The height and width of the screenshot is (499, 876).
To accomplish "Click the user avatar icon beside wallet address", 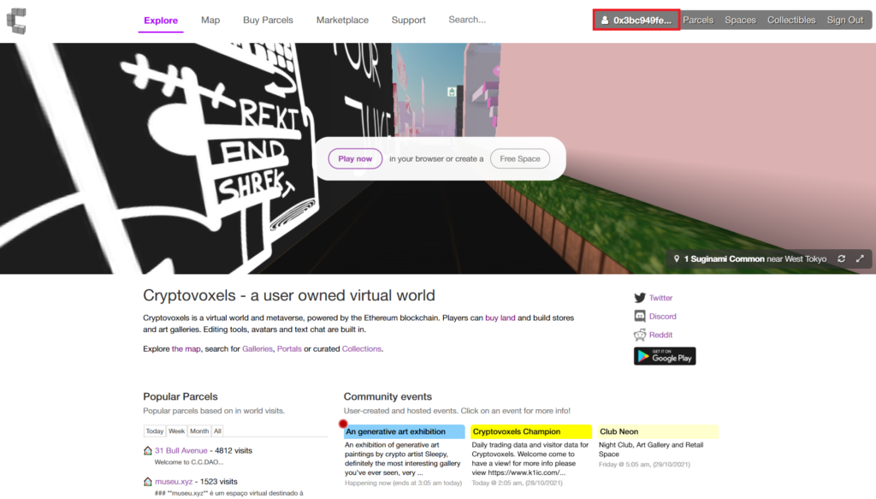I will (x=605, y=21).
